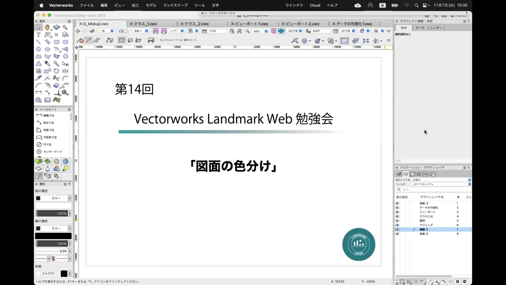Image resolution: width=506 pixels, height=285 pixels.
Task: Toggle visibility of 質問 layer
Action: click(397, 221)
